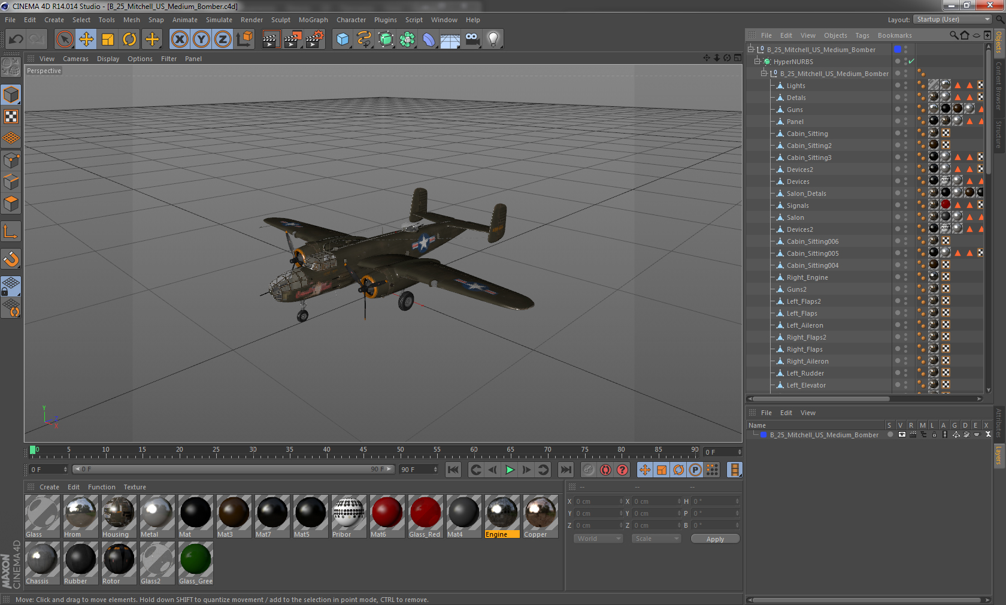Add a deformer object
The image size is (1006, 605).
429,40
